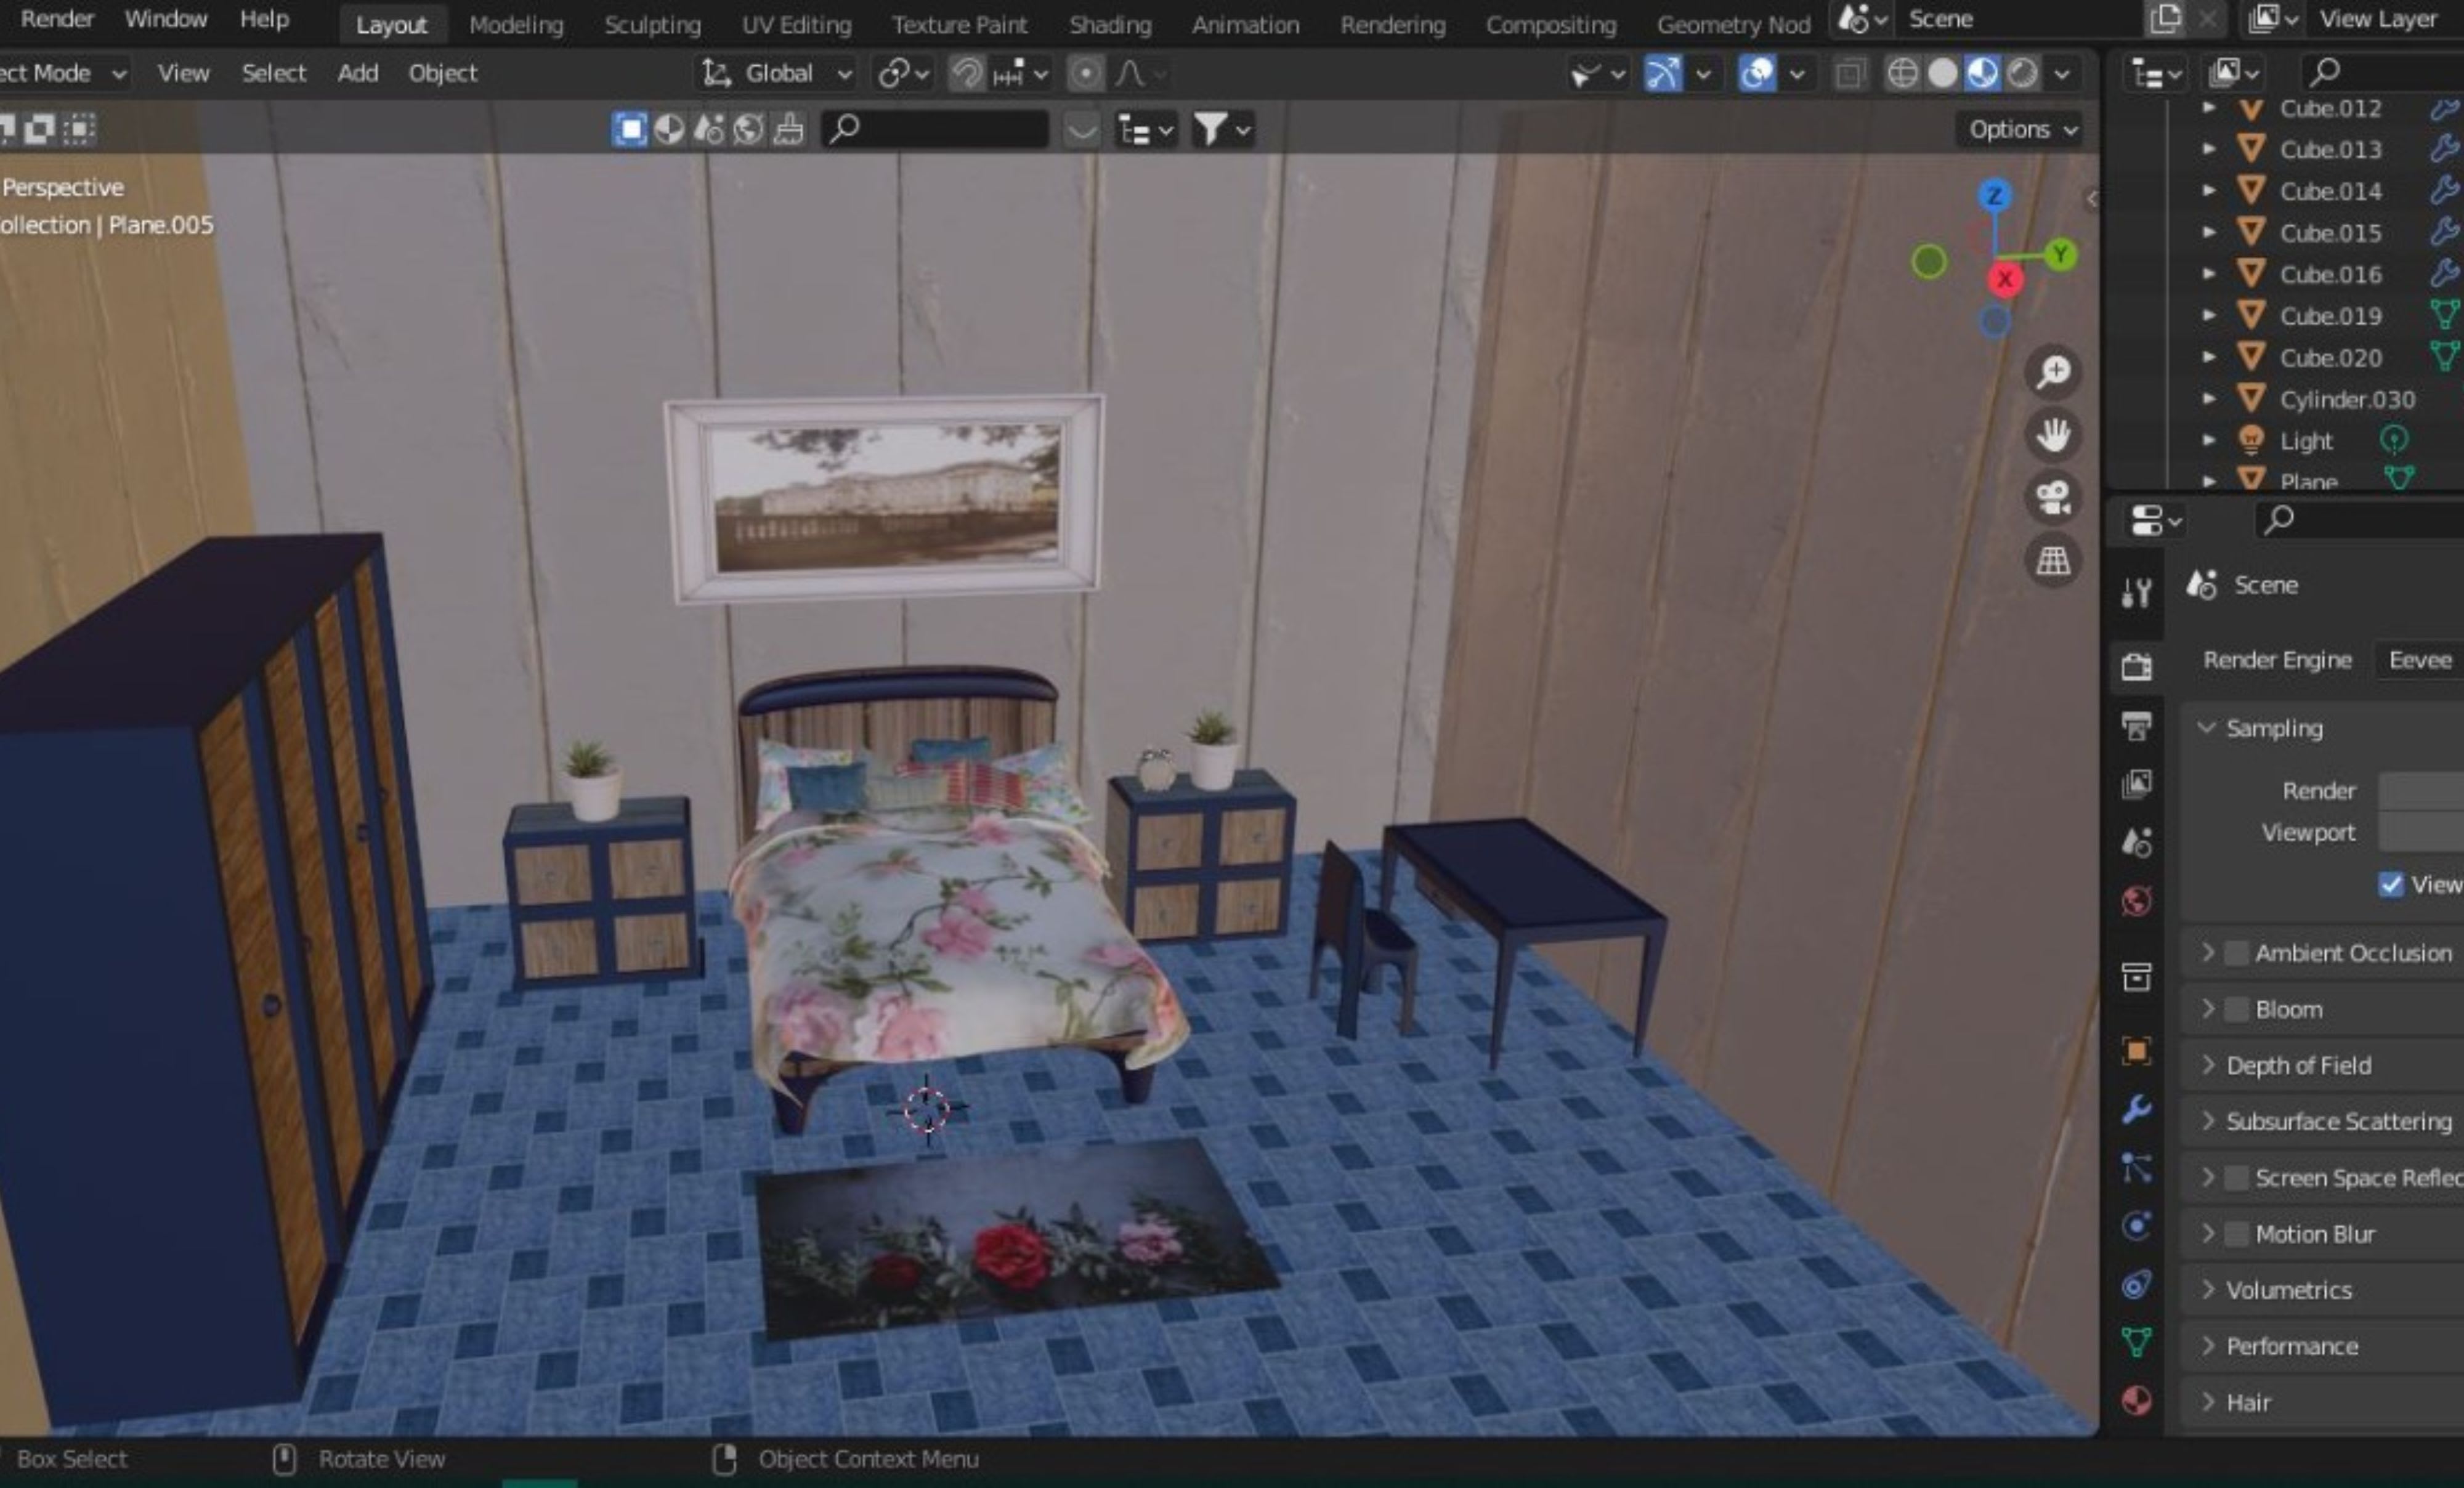Enable the Ambient Occlusion checkbox

(2236, 952)
